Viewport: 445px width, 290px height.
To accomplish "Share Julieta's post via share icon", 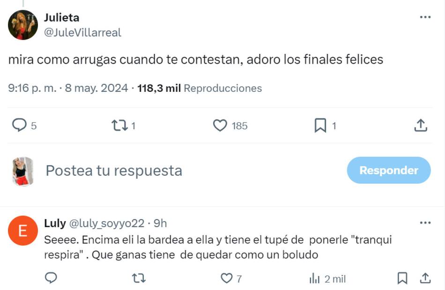I will (420, 125).
